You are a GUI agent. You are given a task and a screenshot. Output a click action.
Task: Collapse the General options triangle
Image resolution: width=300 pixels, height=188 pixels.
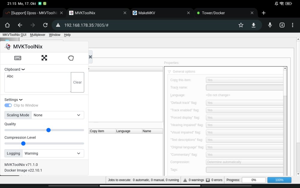pyautogui.click(x=169, y=72)
